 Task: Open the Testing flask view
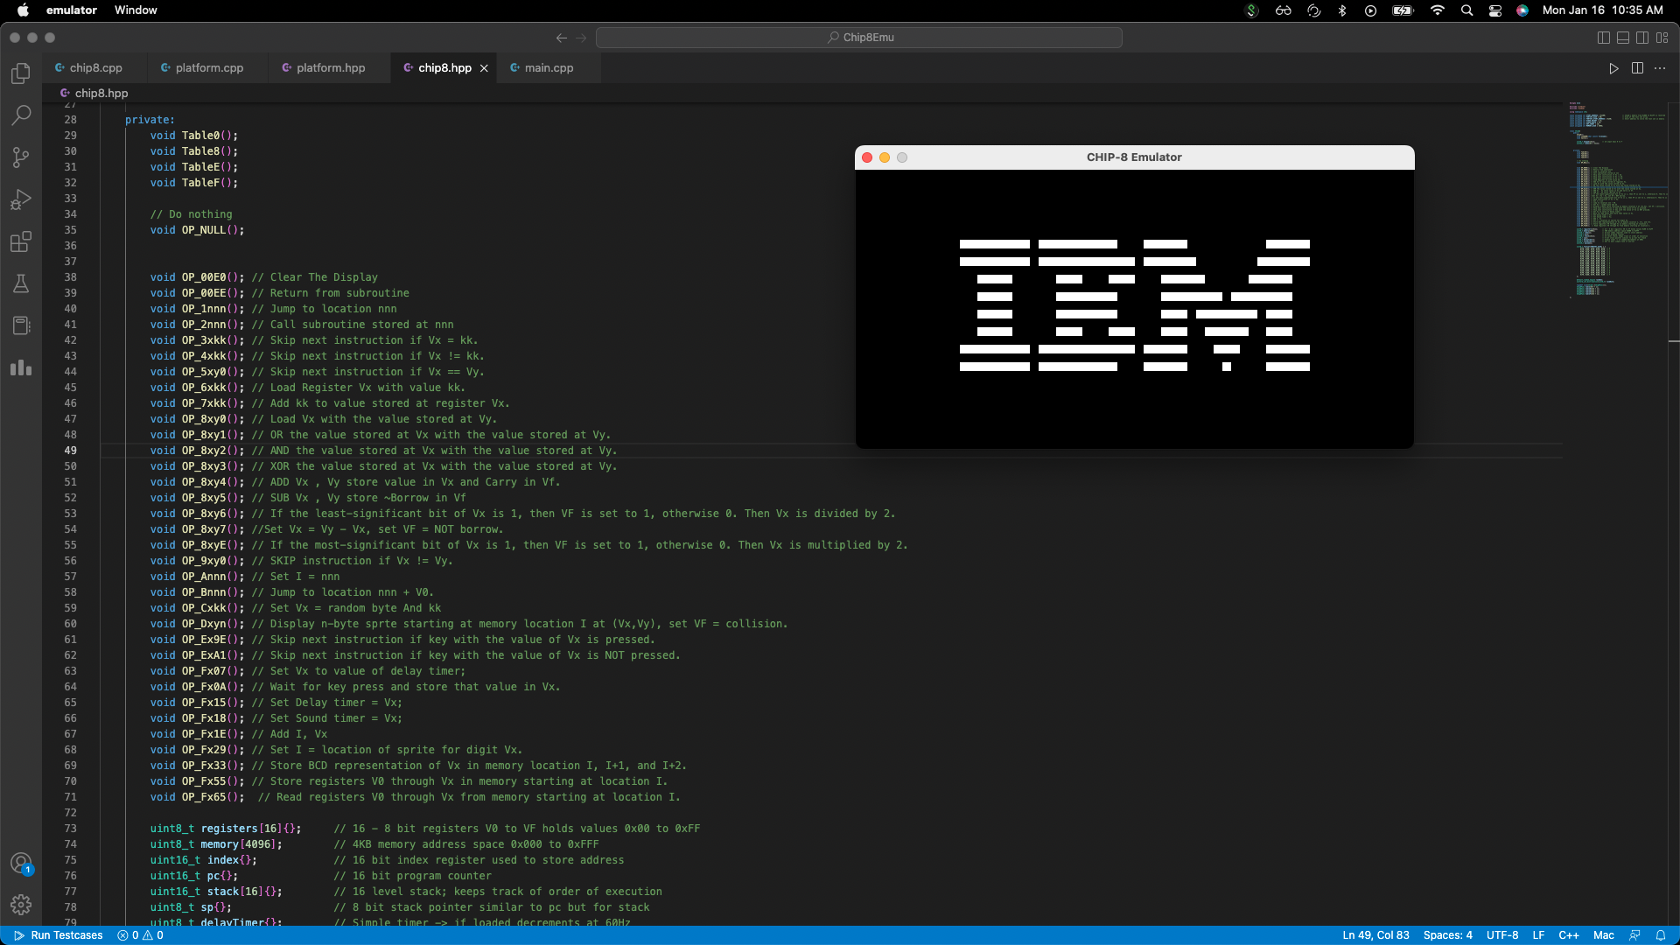[21, 283]
